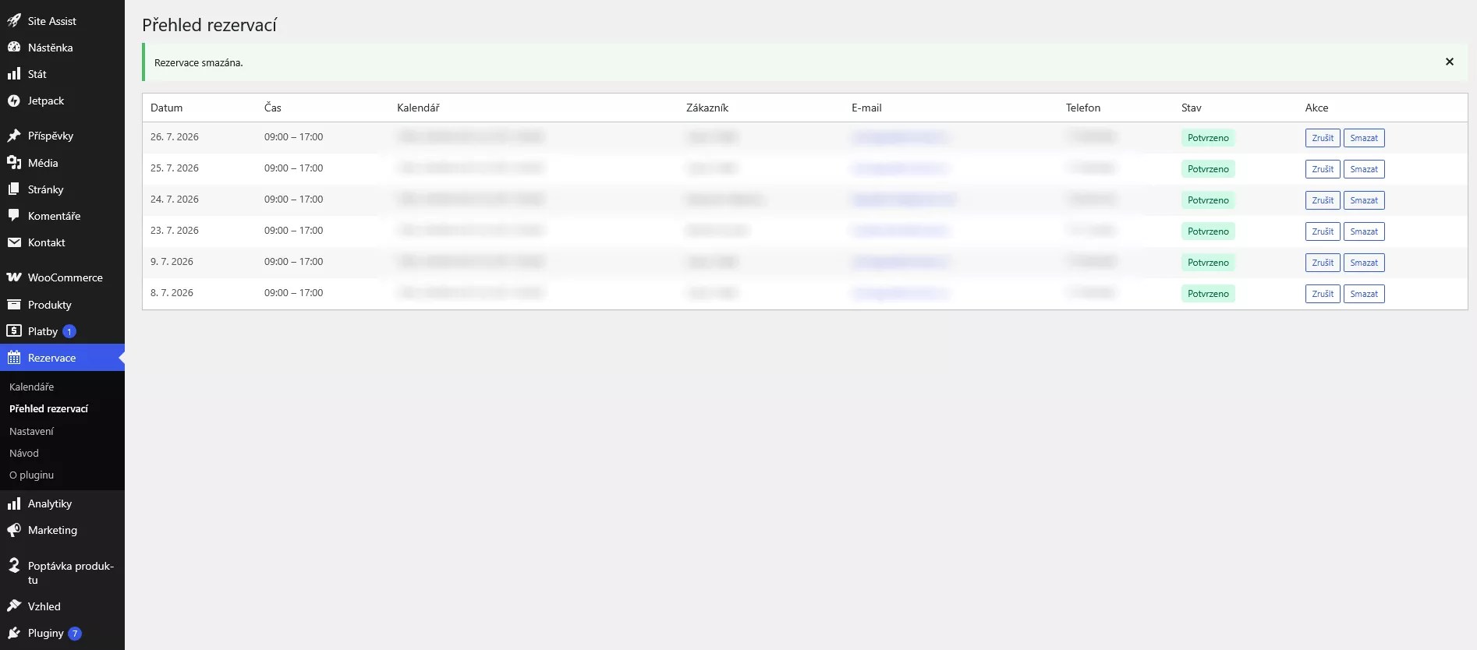1477x650 pixels.
Task: Click the Site Assist rocket icon
Action: [14, 21]
